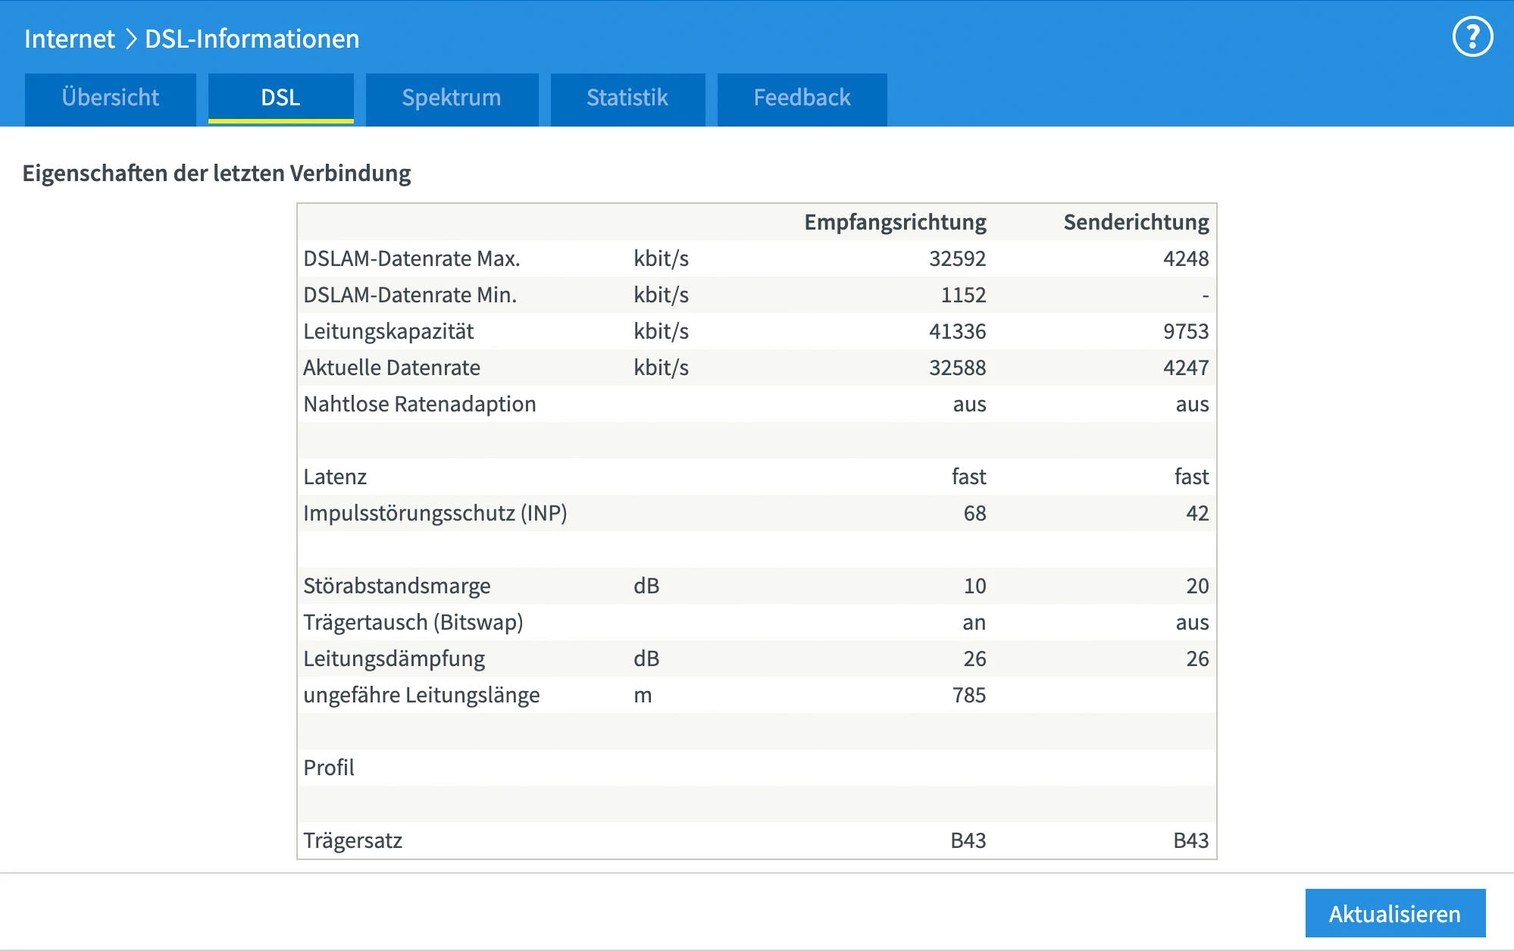Click the Störabstandsmarge row label

point(396,586)
